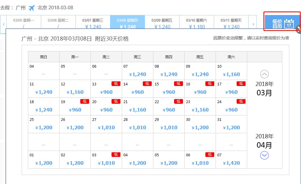
Task: Click the 低 badge on March 22
Action: 178,101
